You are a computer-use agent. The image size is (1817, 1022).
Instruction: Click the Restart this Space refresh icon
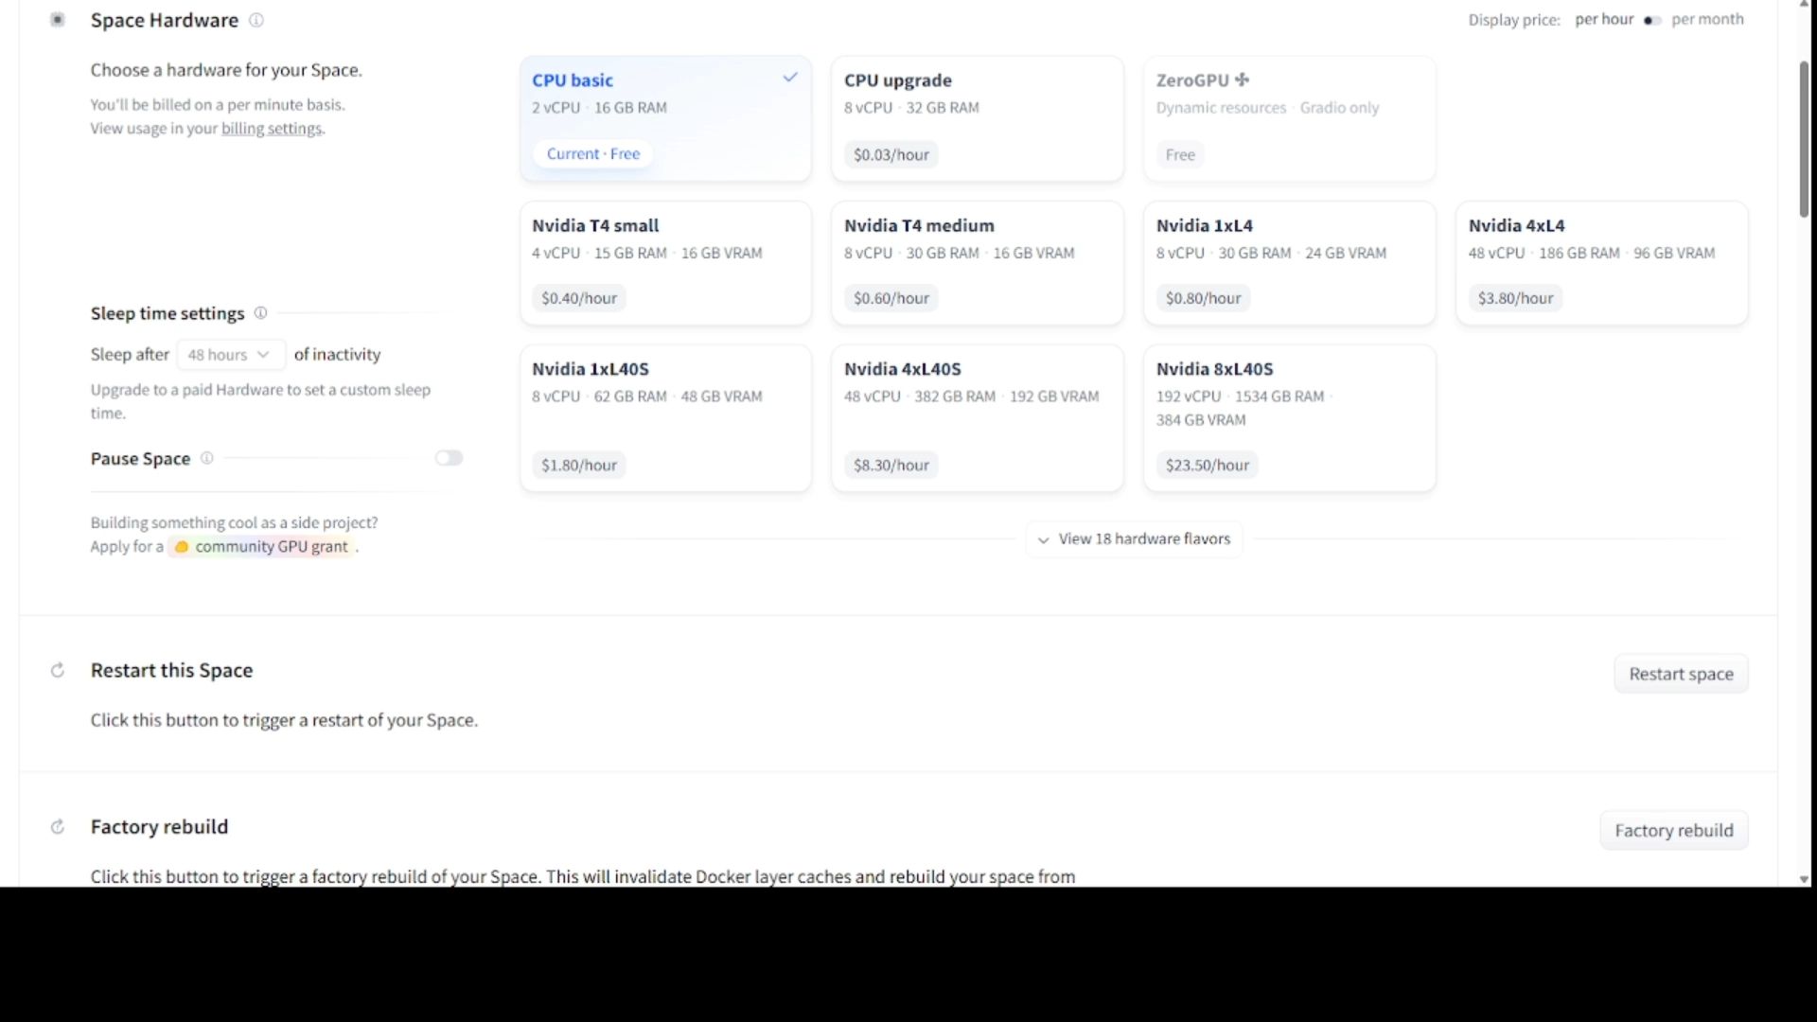point(58,671)
